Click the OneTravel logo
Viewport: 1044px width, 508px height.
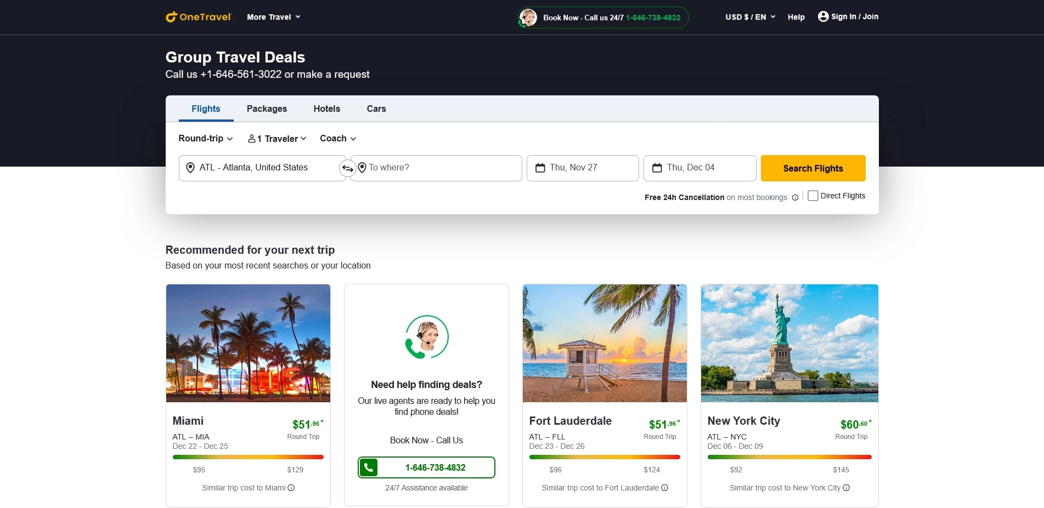(x=199, y=16)
